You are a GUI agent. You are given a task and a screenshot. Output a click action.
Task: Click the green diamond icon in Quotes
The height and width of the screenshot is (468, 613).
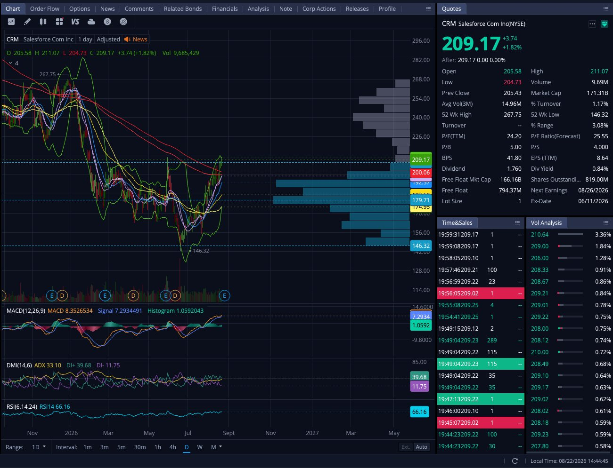[x=605, y=24]
